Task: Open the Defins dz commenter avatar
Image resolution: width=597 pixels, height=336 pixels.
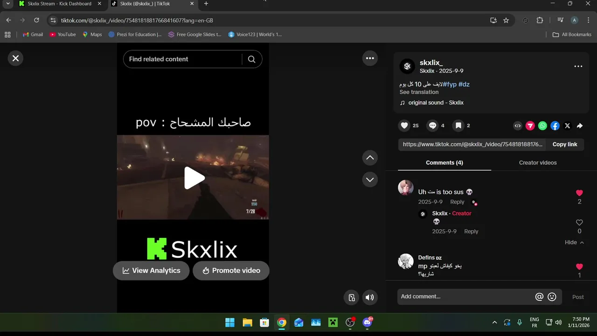Action: (x=406, y=261)
